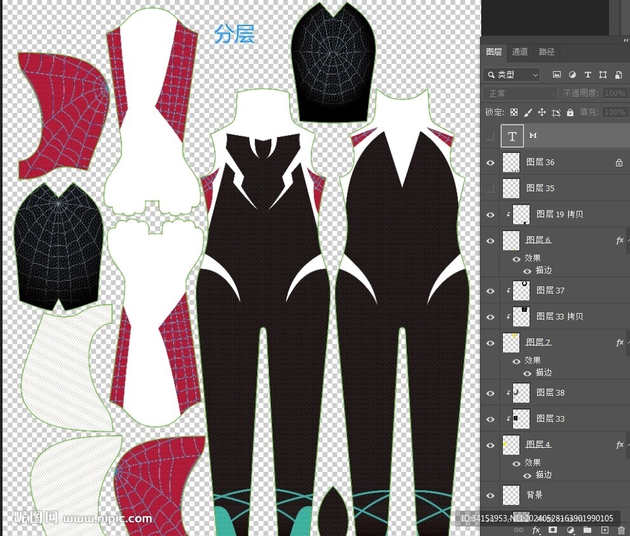Toggle visibility of 图层 6

490,241
